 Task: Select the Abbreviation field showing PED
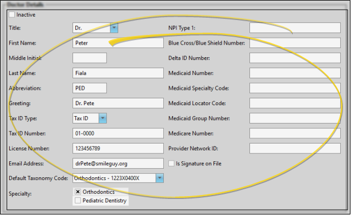pyautogui.click(x=90, y=88)
